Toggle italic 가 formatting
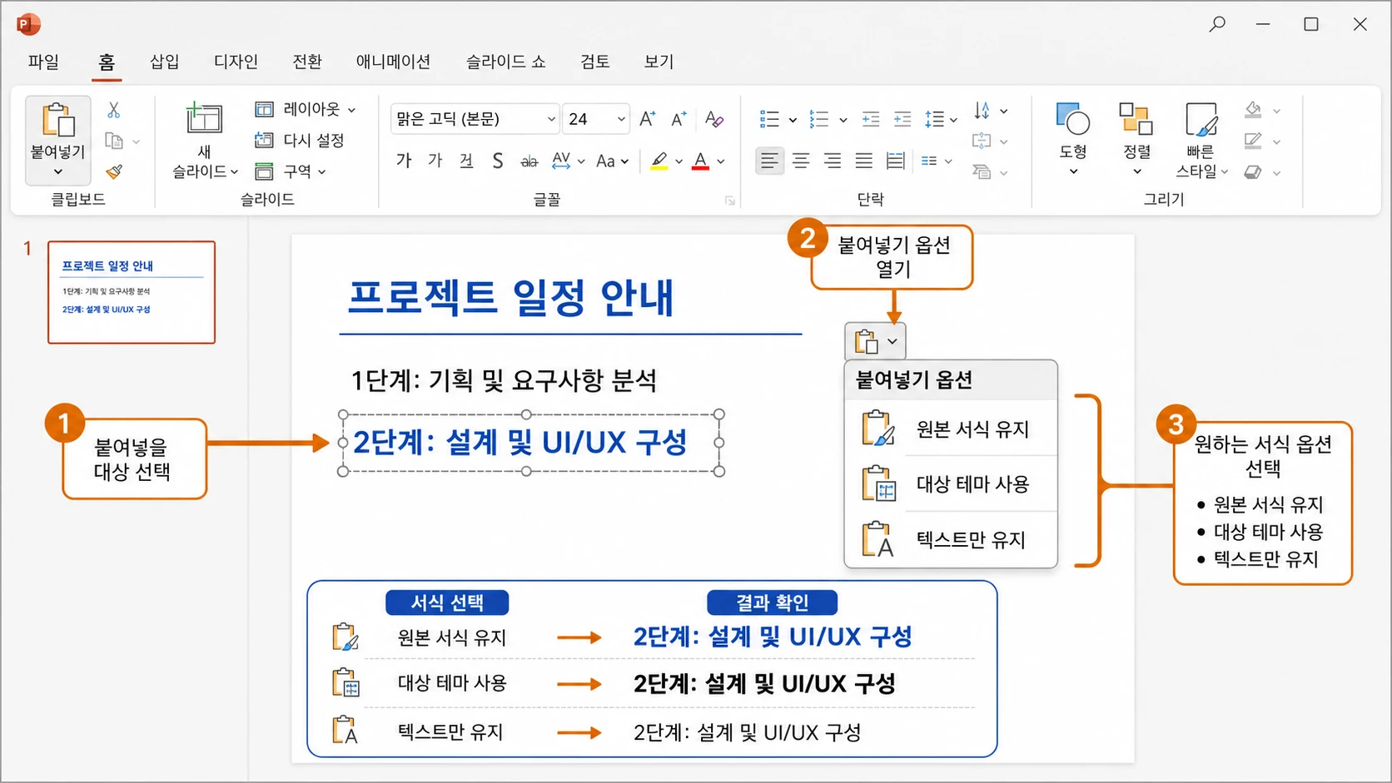The width and height of the screenshot is (1392, 783). [x=435, y=161]
